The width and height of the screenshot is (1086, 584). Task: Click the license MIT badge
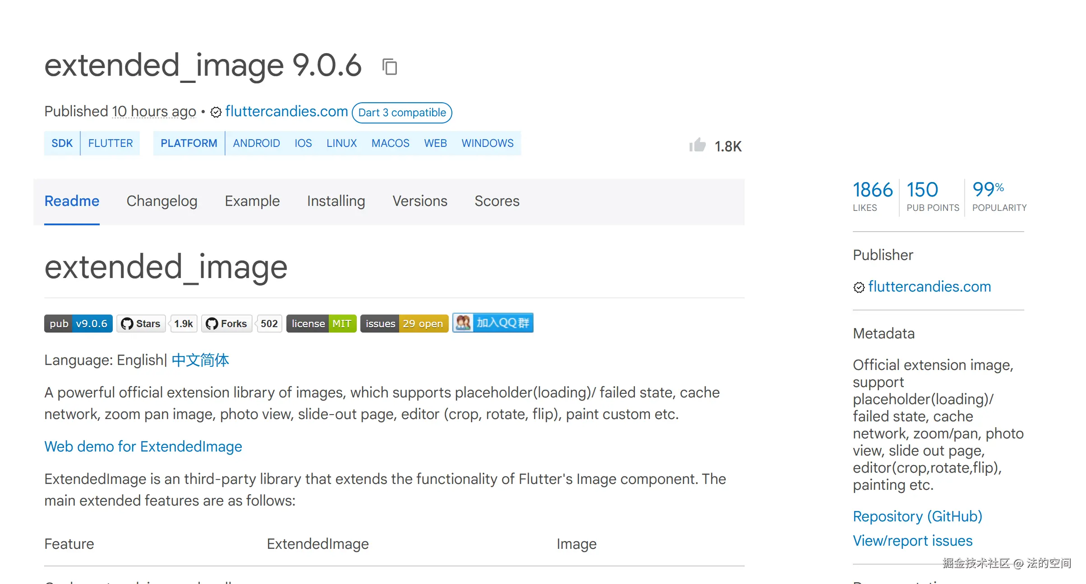321,324
